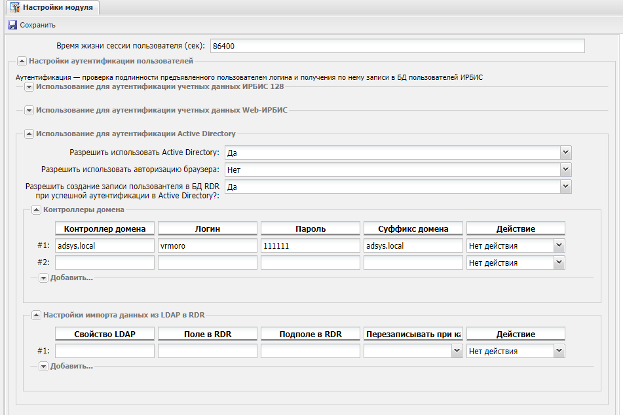This screenshot has height=415, width=623.
Task: Open the overwrite dropdown in LDAP row
Action: click(x=455, y=352)
